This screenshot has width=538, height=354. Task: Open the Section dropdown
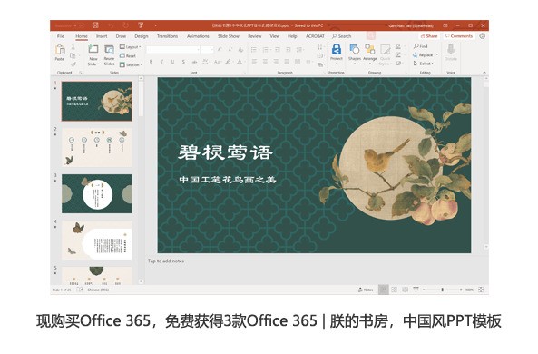click(131, 64)
